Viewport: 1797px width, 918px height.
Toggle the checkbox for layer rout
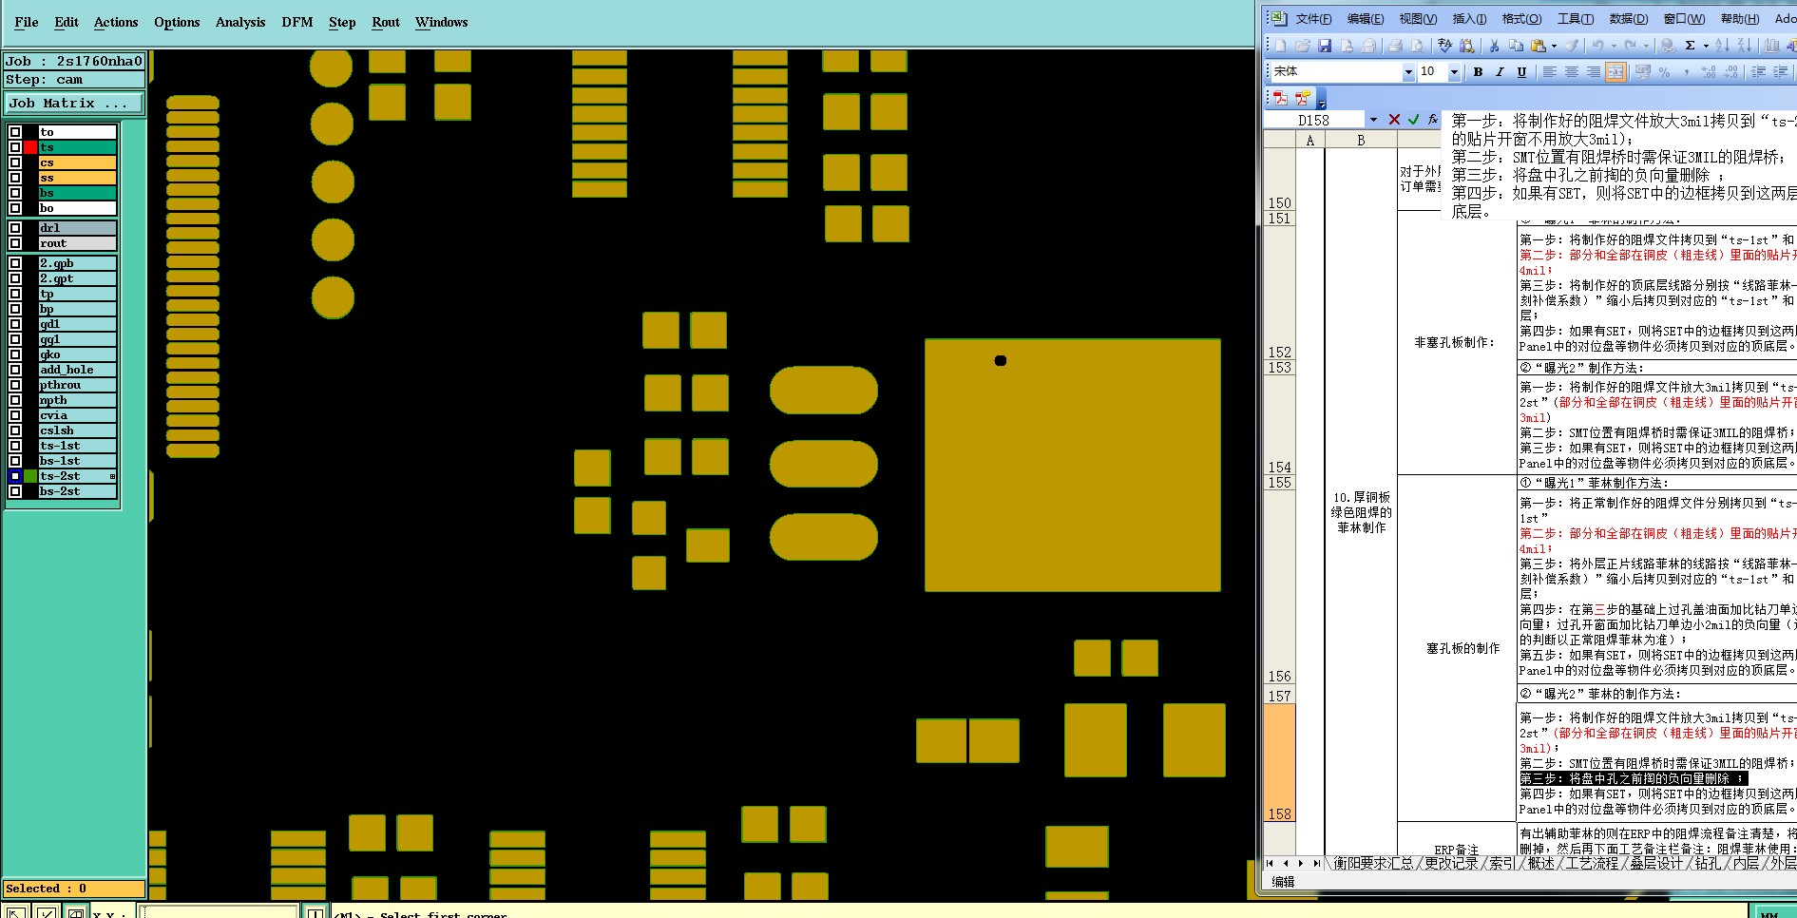(15, 243)
